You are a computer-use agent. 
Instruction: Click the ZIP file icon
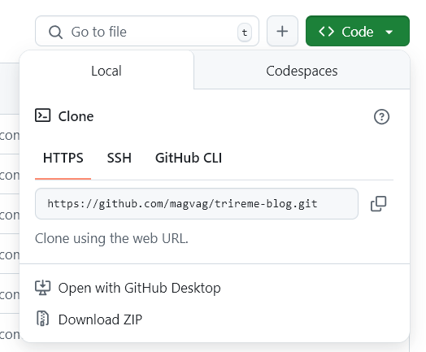click(x=42, y=318)
